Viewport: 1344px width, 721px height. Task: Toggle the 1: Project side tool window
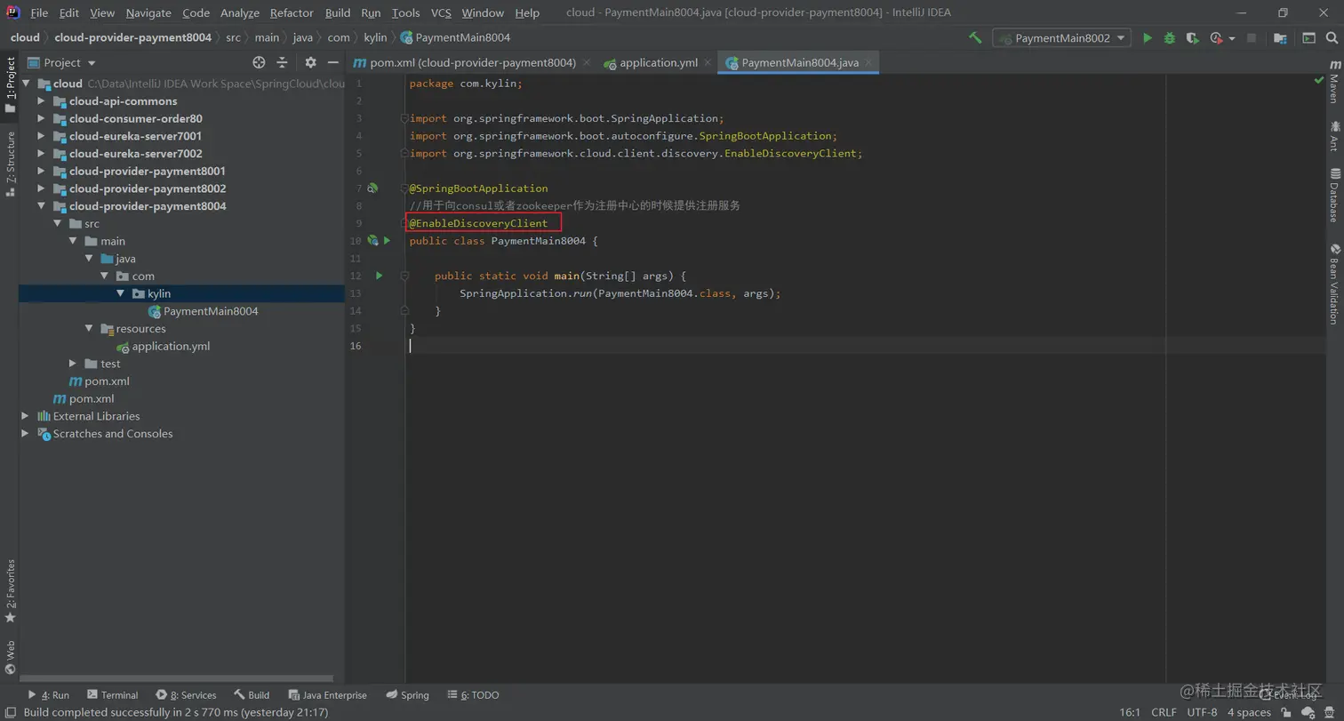pos(10,85)
